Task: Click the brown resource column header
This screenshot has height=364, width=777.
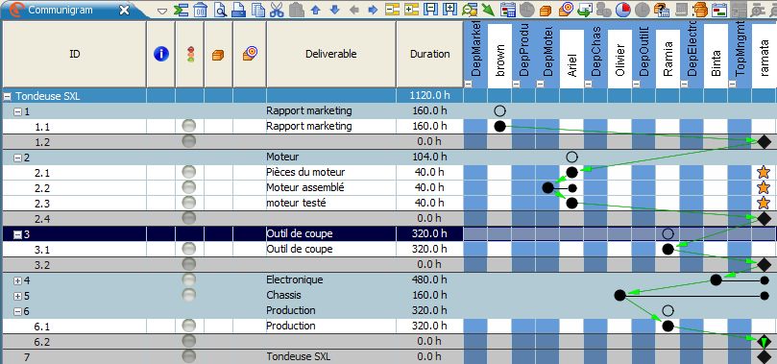Action: pyautogui.click(x=500, y=57)
